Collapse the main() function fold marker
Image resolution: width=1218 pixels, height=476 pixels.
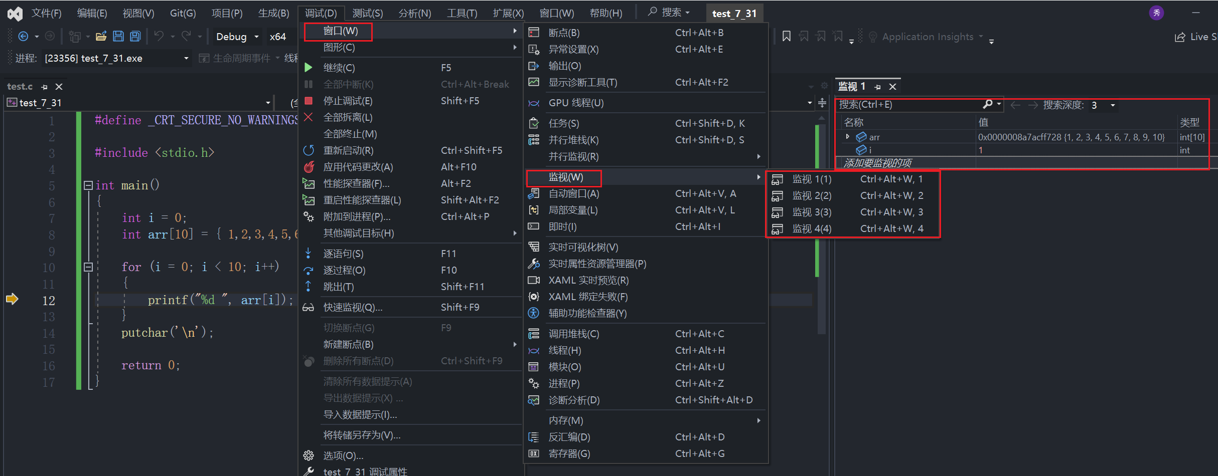(88, 185)
